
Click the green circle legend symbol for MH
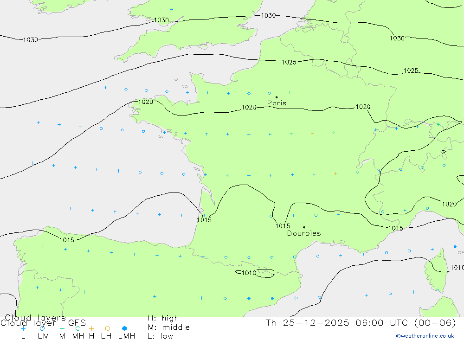pos(78,328)
